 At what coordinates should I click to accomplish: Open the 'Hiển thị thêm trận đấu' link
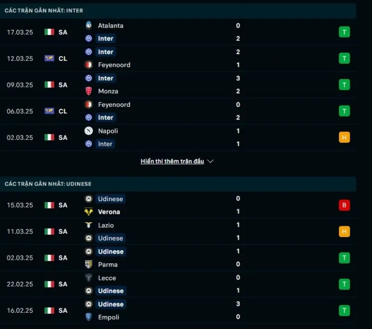(x=172, y=161)
